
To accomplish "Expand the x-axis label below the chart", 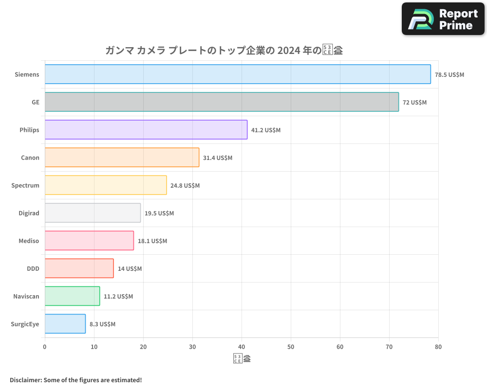I will pyautogui.click(x=242, y=358).
